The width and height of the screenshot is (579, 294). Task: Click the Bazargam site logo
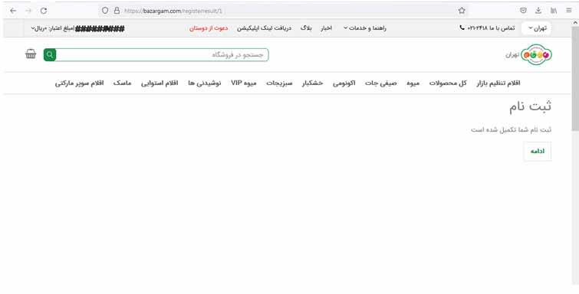click(536, 54)
